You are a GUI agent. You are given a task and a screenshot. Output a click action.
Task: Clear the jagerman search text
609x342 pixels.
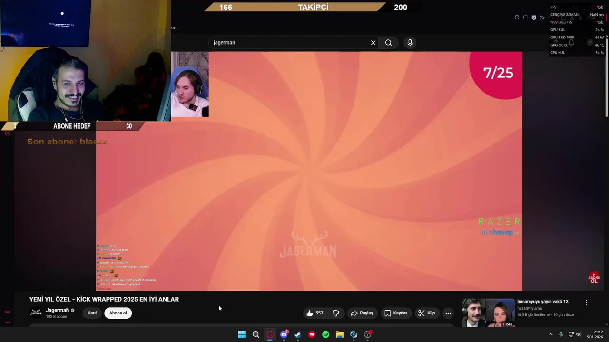373,43
